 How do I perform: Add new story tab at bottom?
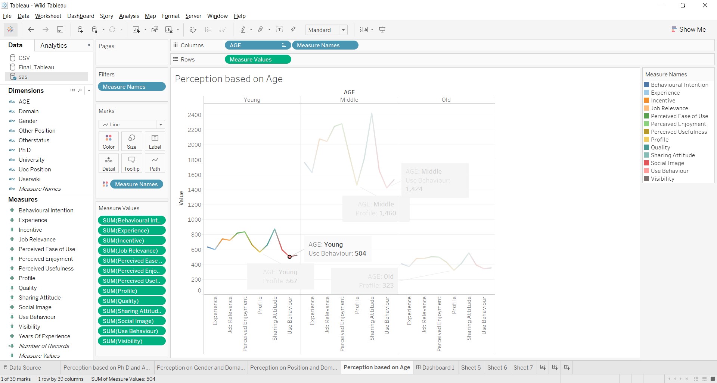tap(567, 367)
